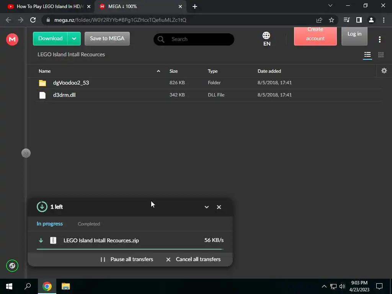Open column settings gear

[x=384, y=71]
